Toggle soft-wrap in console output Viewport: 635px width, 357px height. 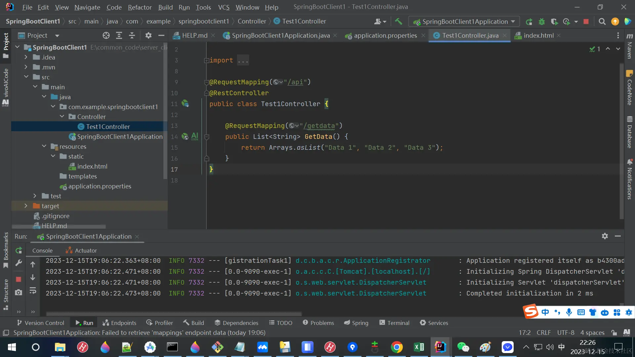[33, 291]
